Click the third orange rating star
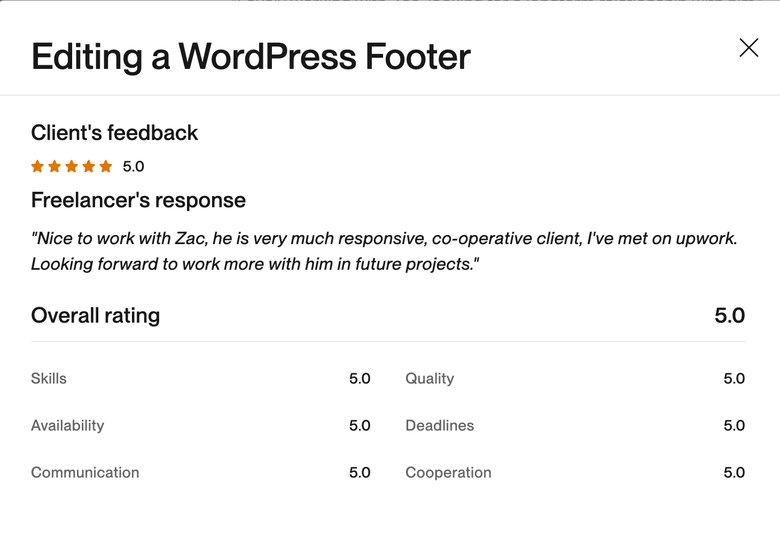The image size is (780, 539). [x=72, y=167]
